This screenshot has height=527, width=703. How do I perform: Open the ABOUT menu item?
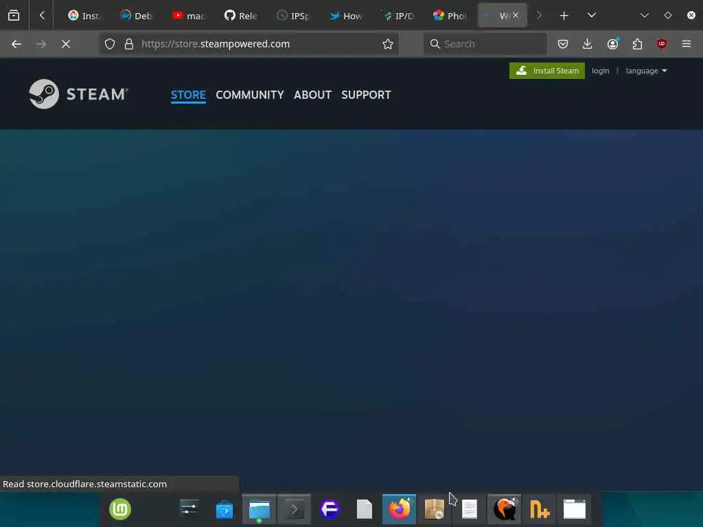[312, 95]
